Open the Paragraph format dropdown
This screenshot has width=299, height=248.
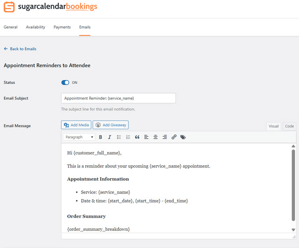(x=79, y=137)
